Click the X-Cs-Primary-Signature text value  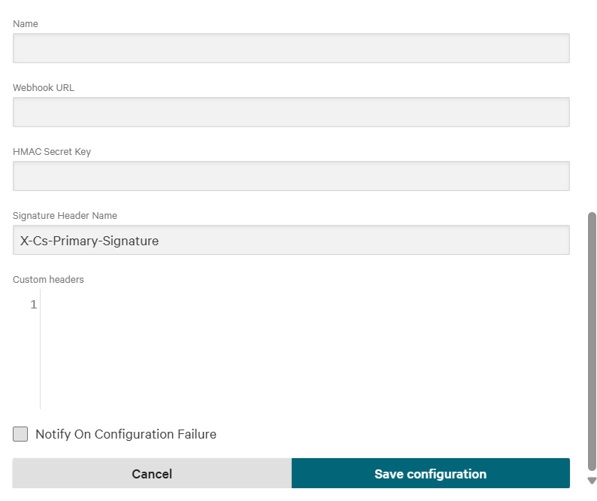89,241
